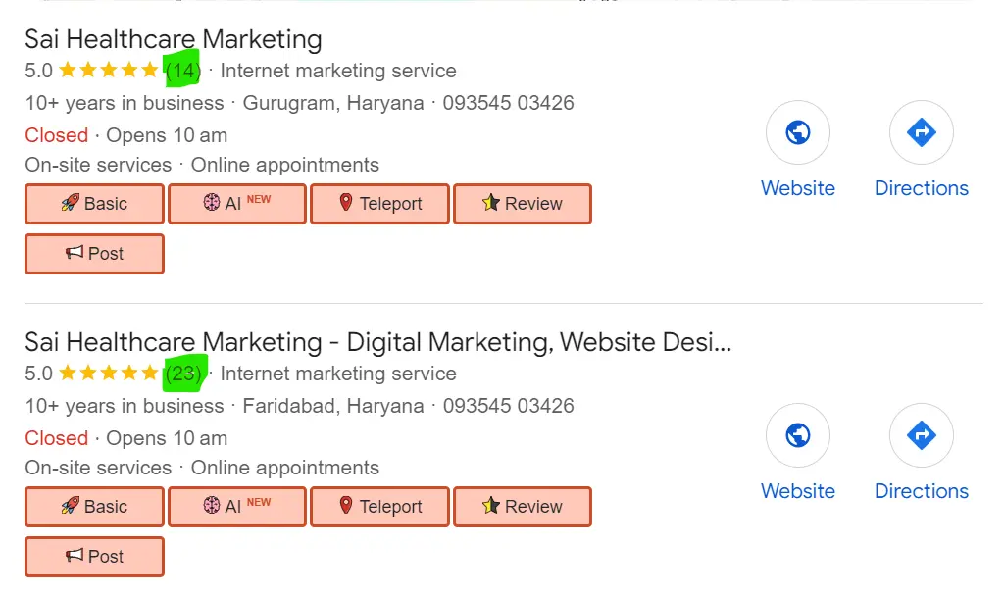Click the Website label of Faridabad listing

pos(798,491)
